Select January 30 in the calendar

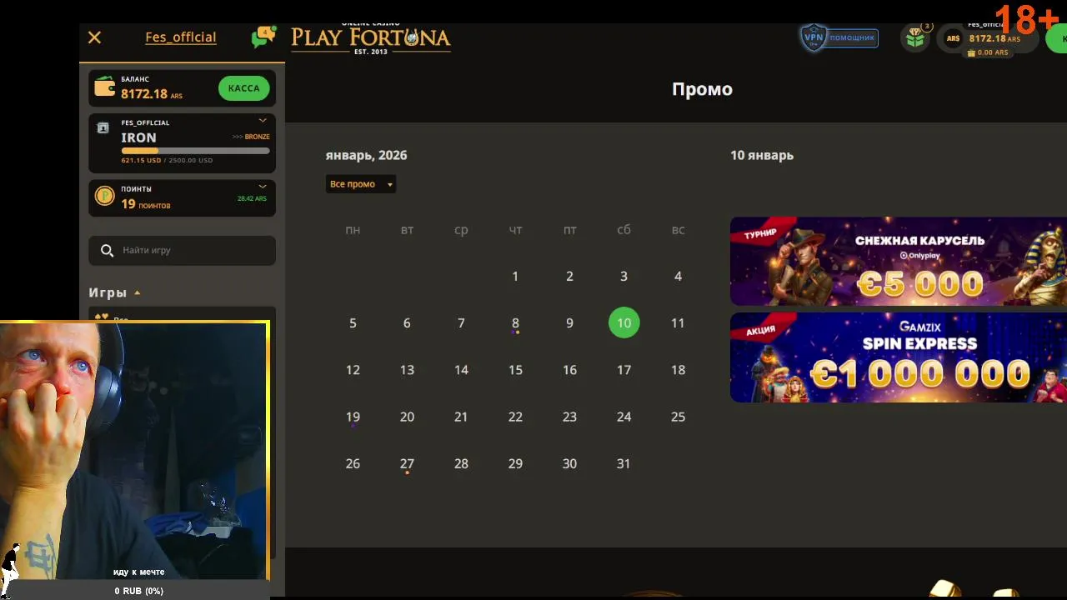(569, 463)
